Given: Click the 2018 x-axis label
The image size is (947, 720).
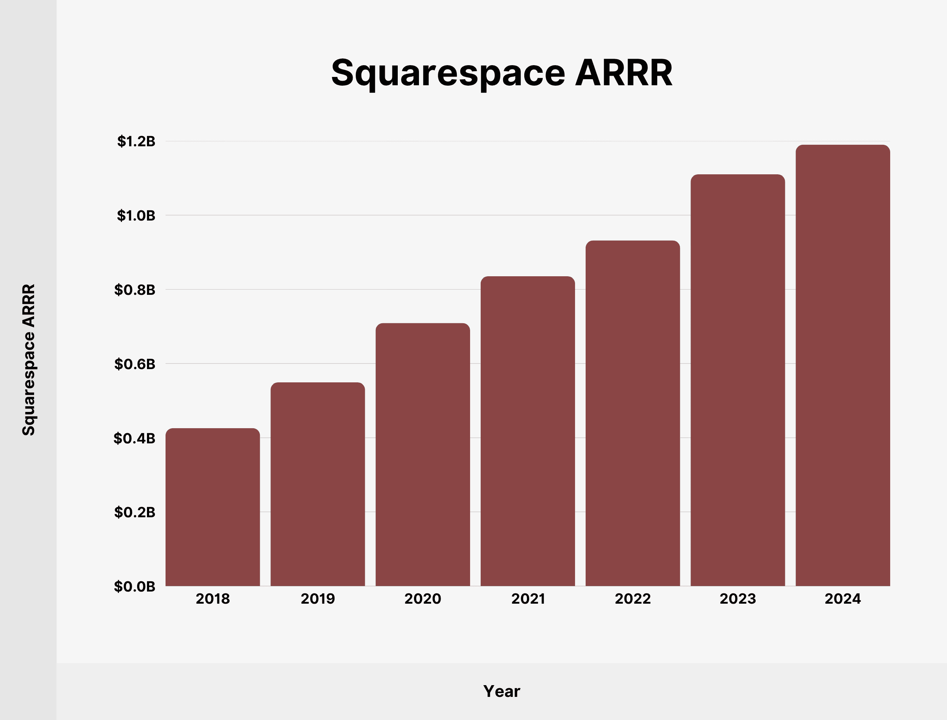Looking at the screenshot, I should [x=213, y=599].
